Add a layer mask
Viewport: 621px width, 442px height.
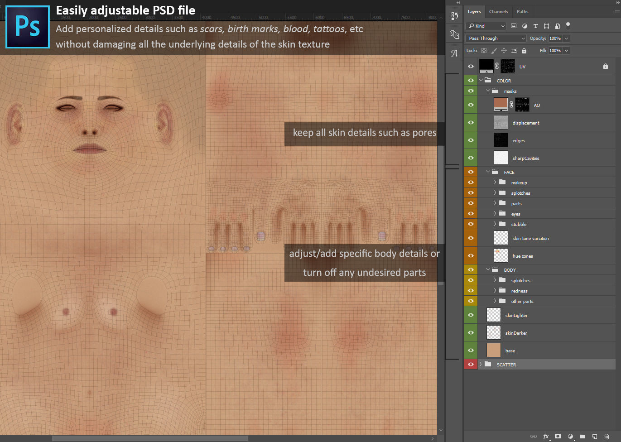click(558, 437)
